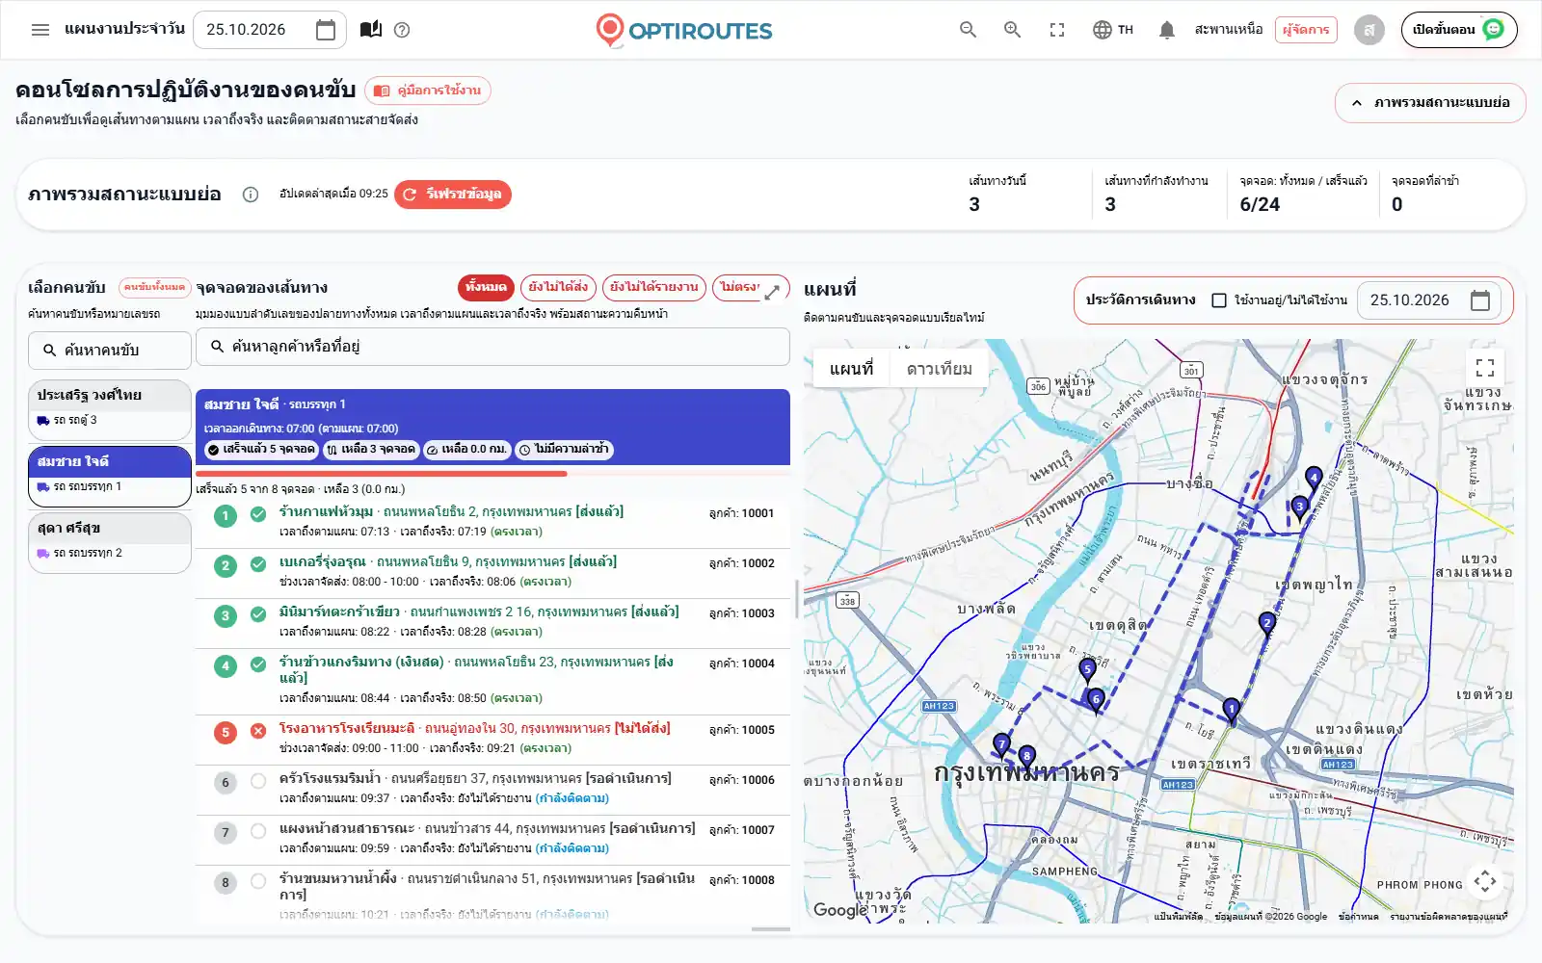Open the คู่มือการใช้งาน guide link
Screen dimensions: 1542x963
tap(428, 91)
